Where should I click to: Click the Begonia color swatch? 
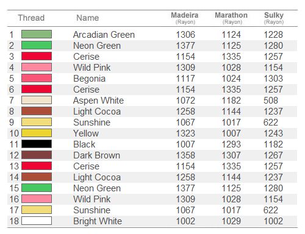tap(37, 78)
